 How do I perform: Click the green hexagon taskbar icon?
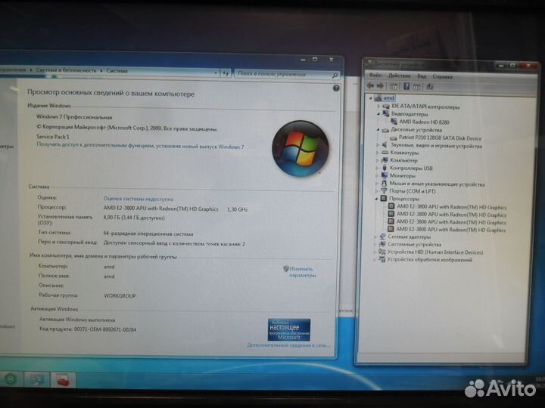pos(11,379)
